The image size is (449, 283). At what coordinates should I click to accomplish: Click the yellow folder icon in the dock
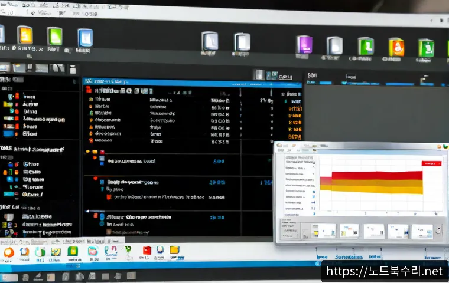click(x=174, y=250)
